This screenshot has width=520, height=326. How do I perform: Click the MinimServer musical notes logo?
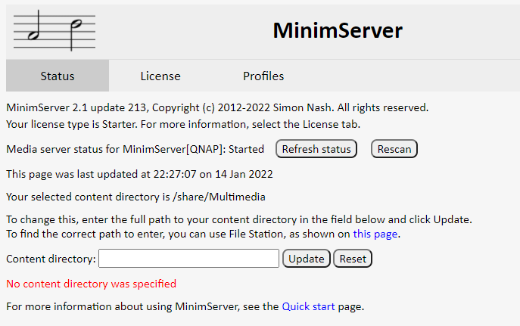pyautogui.click(x=54, y=31)
